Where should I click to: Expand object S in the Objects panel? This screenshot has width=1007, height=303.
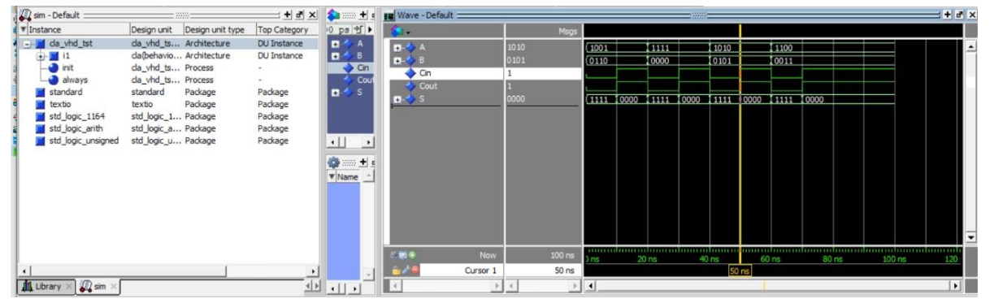coord(336,93)
